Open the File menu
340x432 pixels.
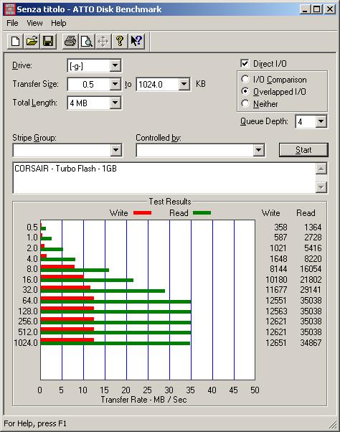click(x=12, y=23)
